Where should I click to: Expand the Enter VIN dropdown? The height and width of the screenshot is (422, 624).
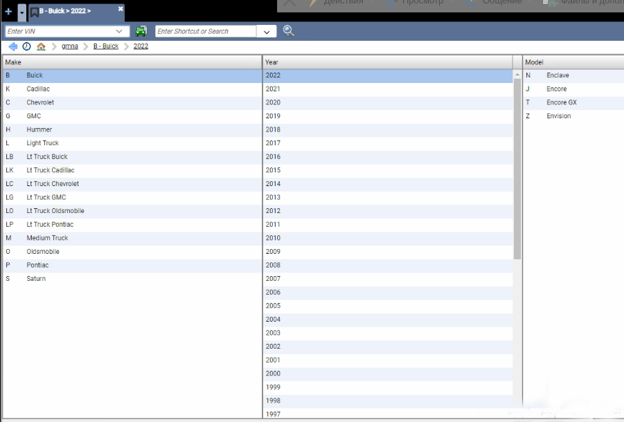[x=120, y=31]
